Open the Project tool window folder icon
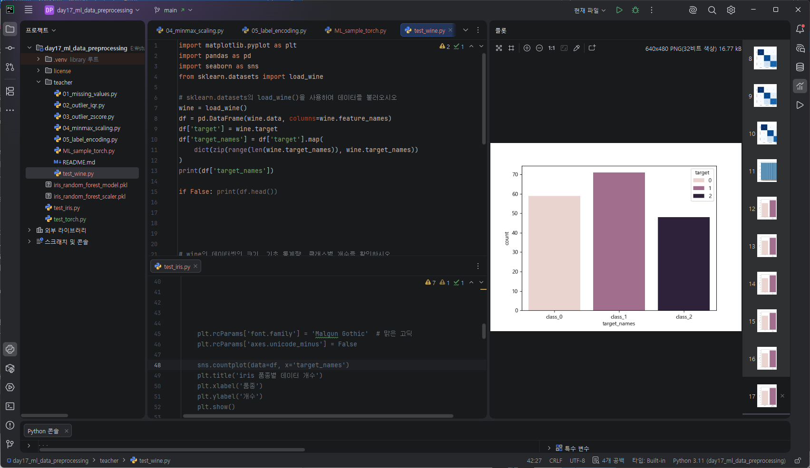Screen dimensions: 810x468 [x=10, y=29]
